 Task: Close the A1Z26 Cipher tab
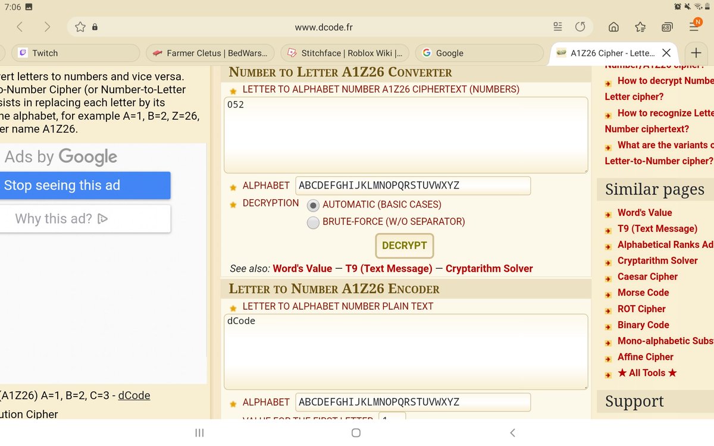click(x=666, y=53)
